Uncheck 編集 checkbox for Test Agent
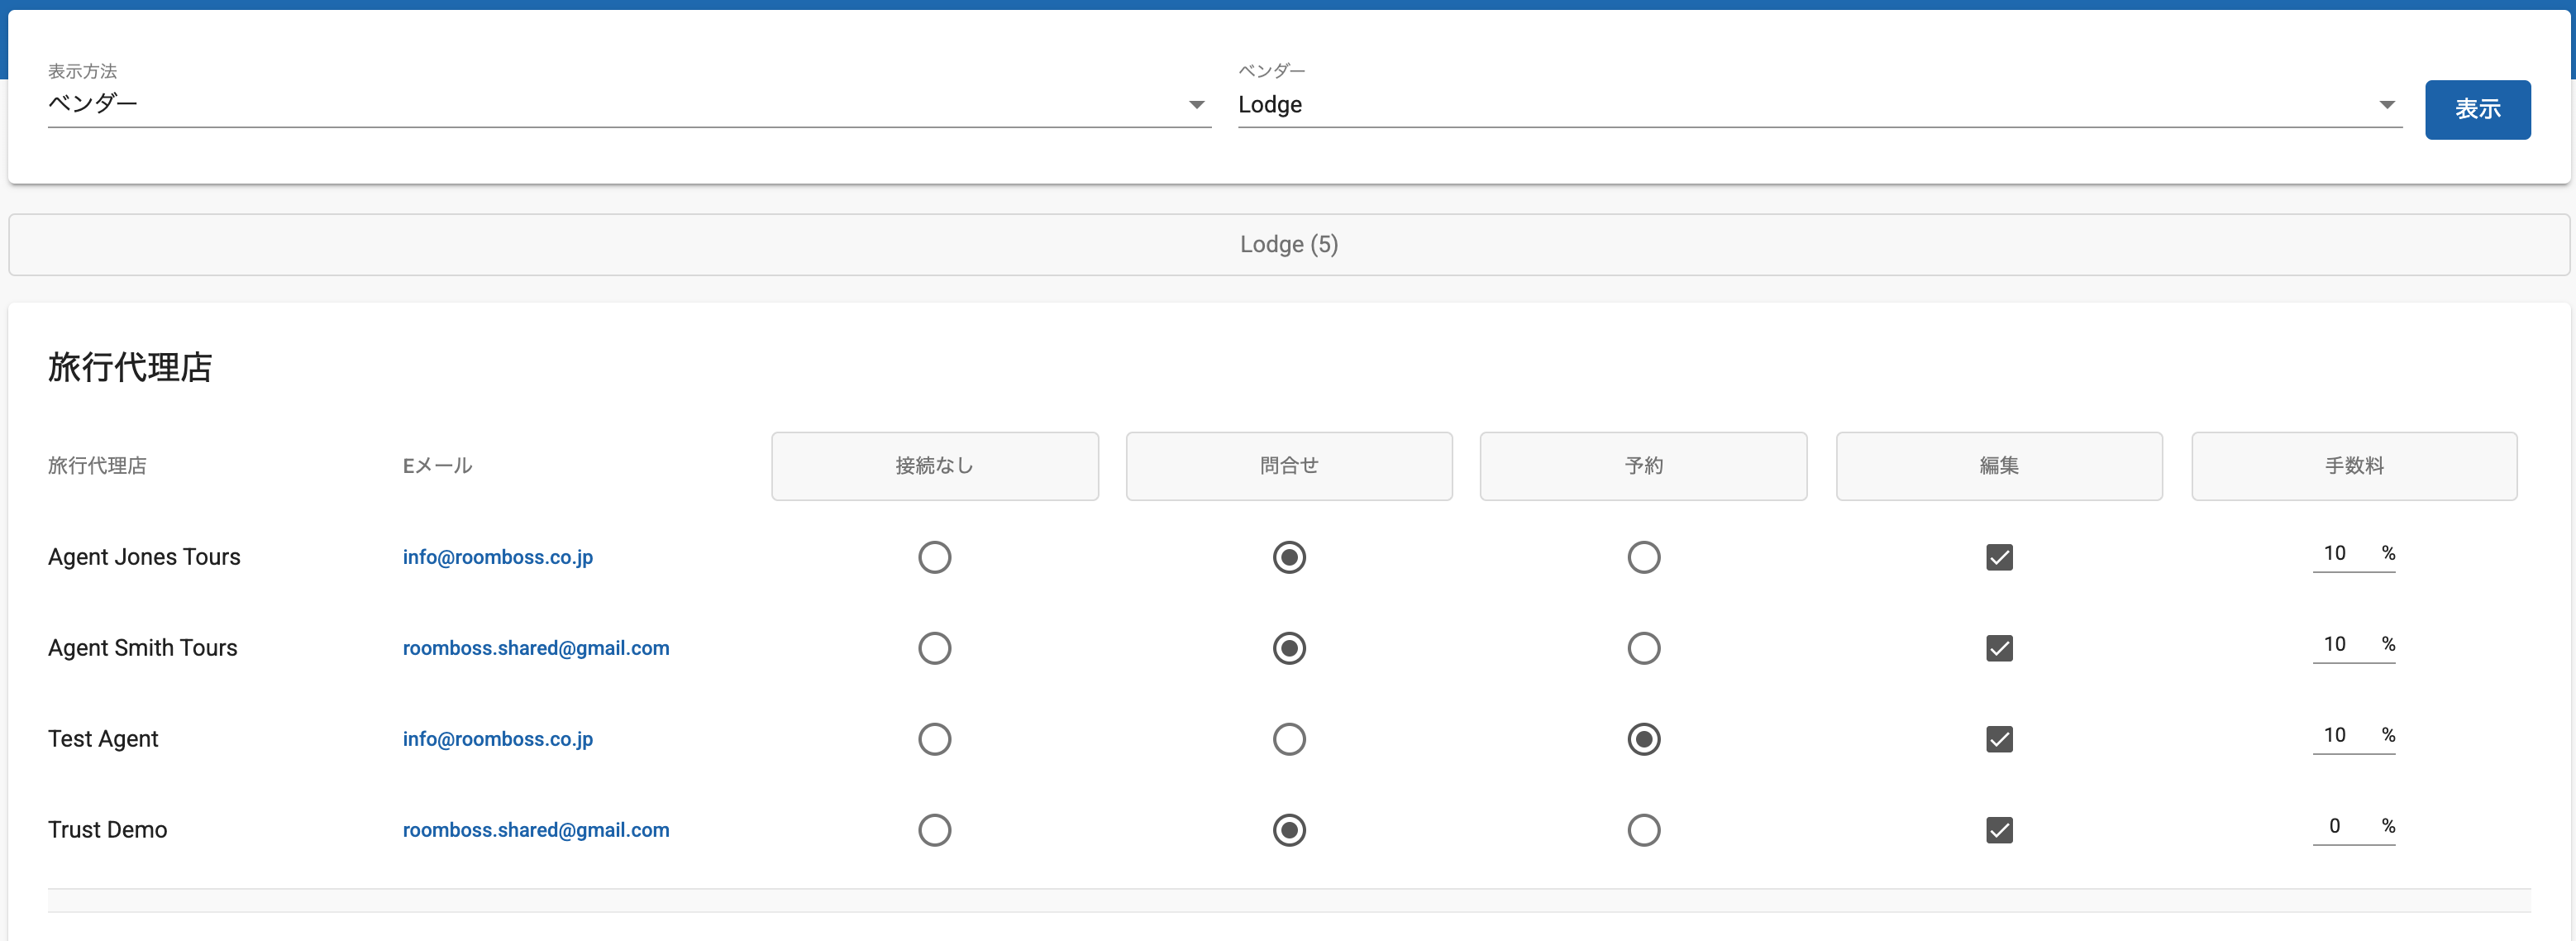Viewport: 2576px width, 941px height. (x=1998, y=739)
